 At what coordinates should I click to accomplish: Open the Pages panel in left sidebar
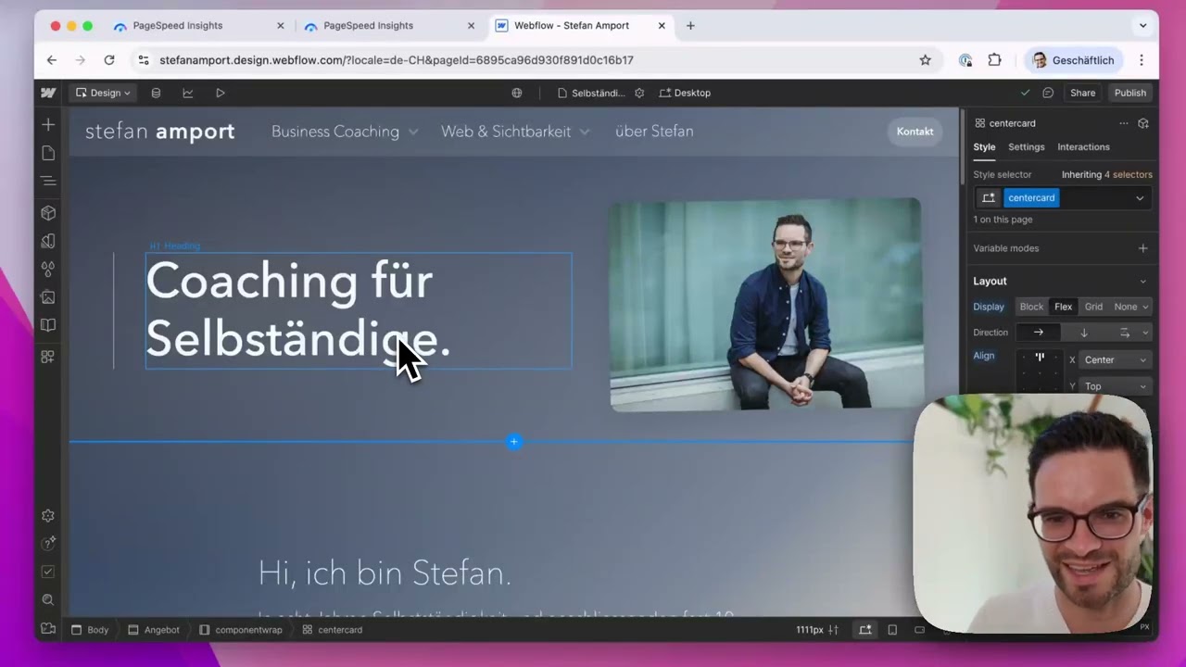pyautogui.click(x=48, y=153)
